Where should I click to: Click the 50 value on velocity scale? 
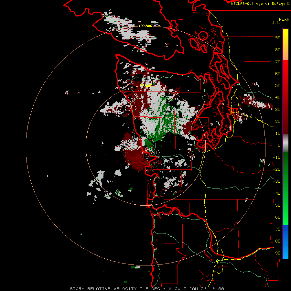(278, 86)
